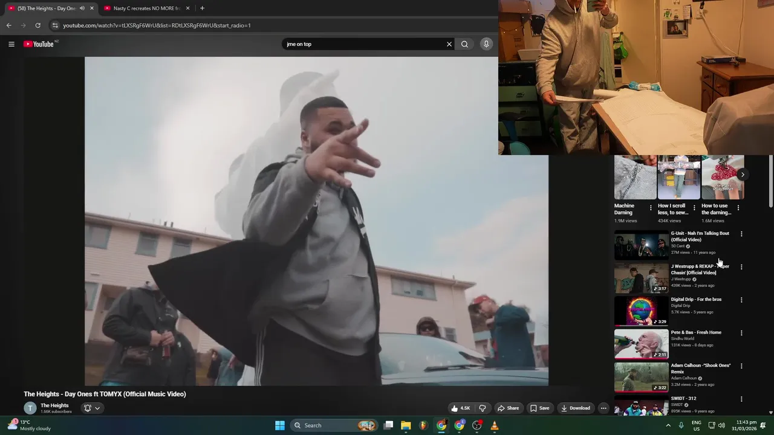Open the video title The Heights - Day Ones
Viewport: 774px width, 435px height.
105,394
